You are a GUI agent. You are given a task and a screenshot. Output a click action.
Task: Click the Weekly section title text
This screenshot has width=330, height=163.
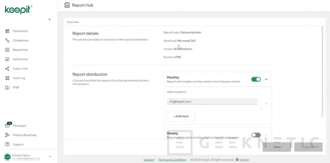point(172,133)
